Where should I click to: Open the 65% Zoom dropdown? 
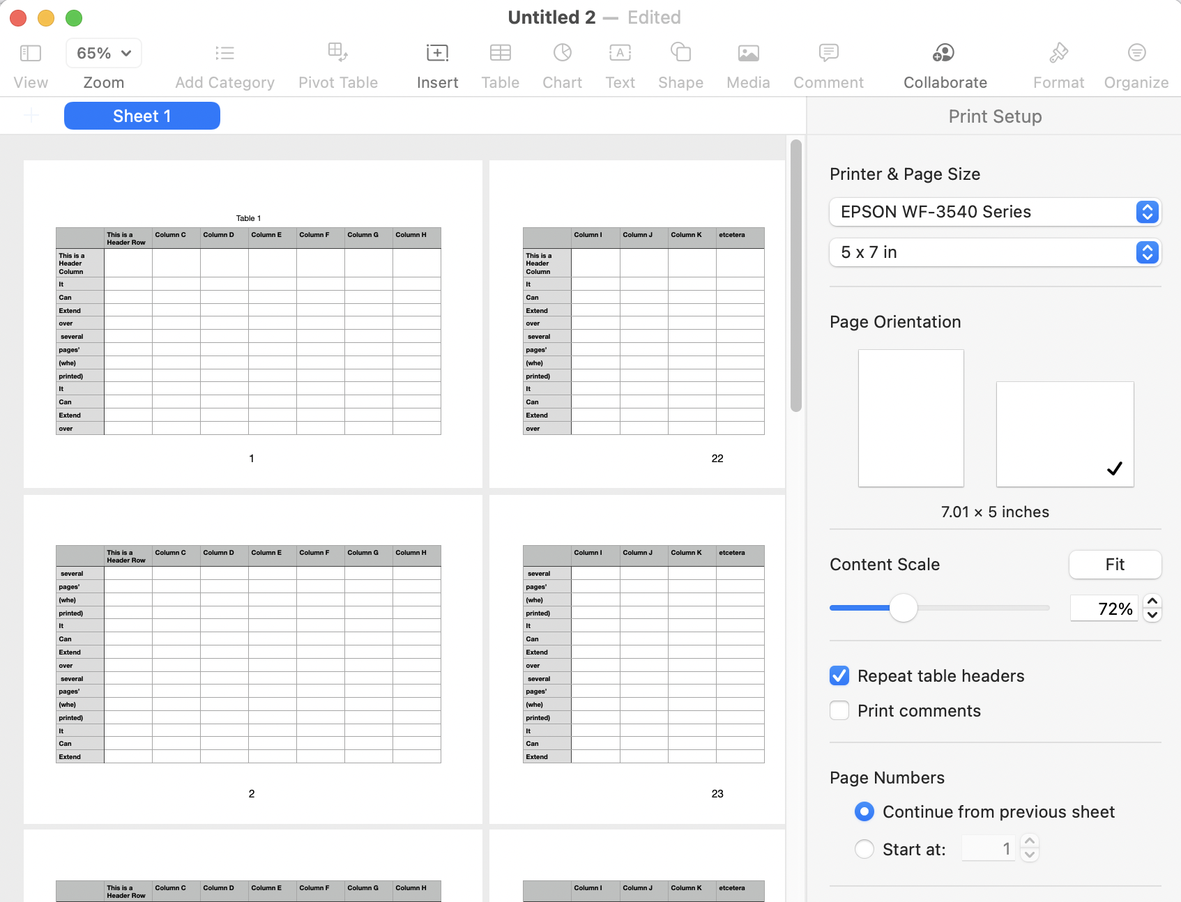coord(104,53)
